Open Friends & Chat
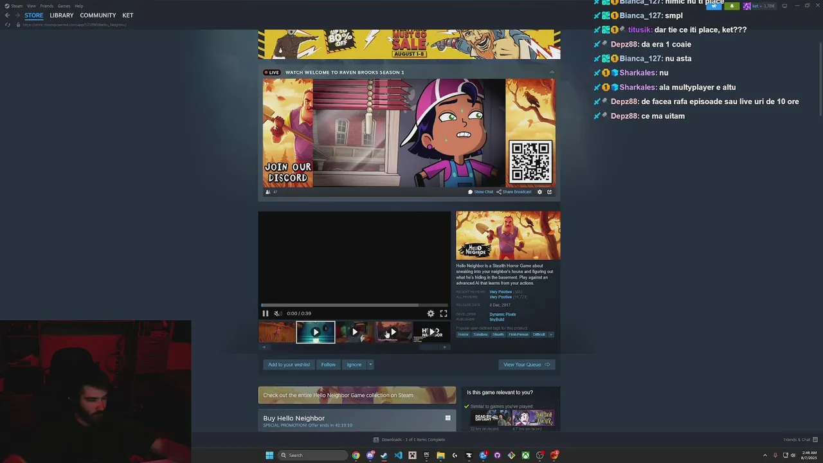 800,440
